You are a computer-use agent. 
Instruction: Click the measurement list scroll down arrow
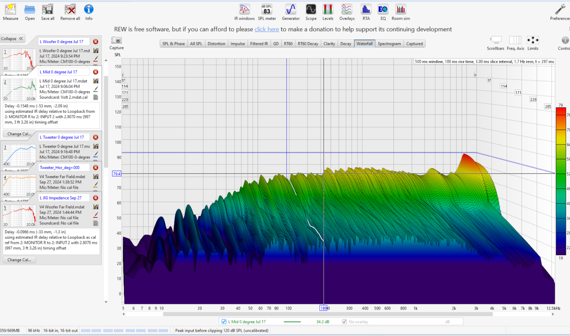click(x=106, y=302)
